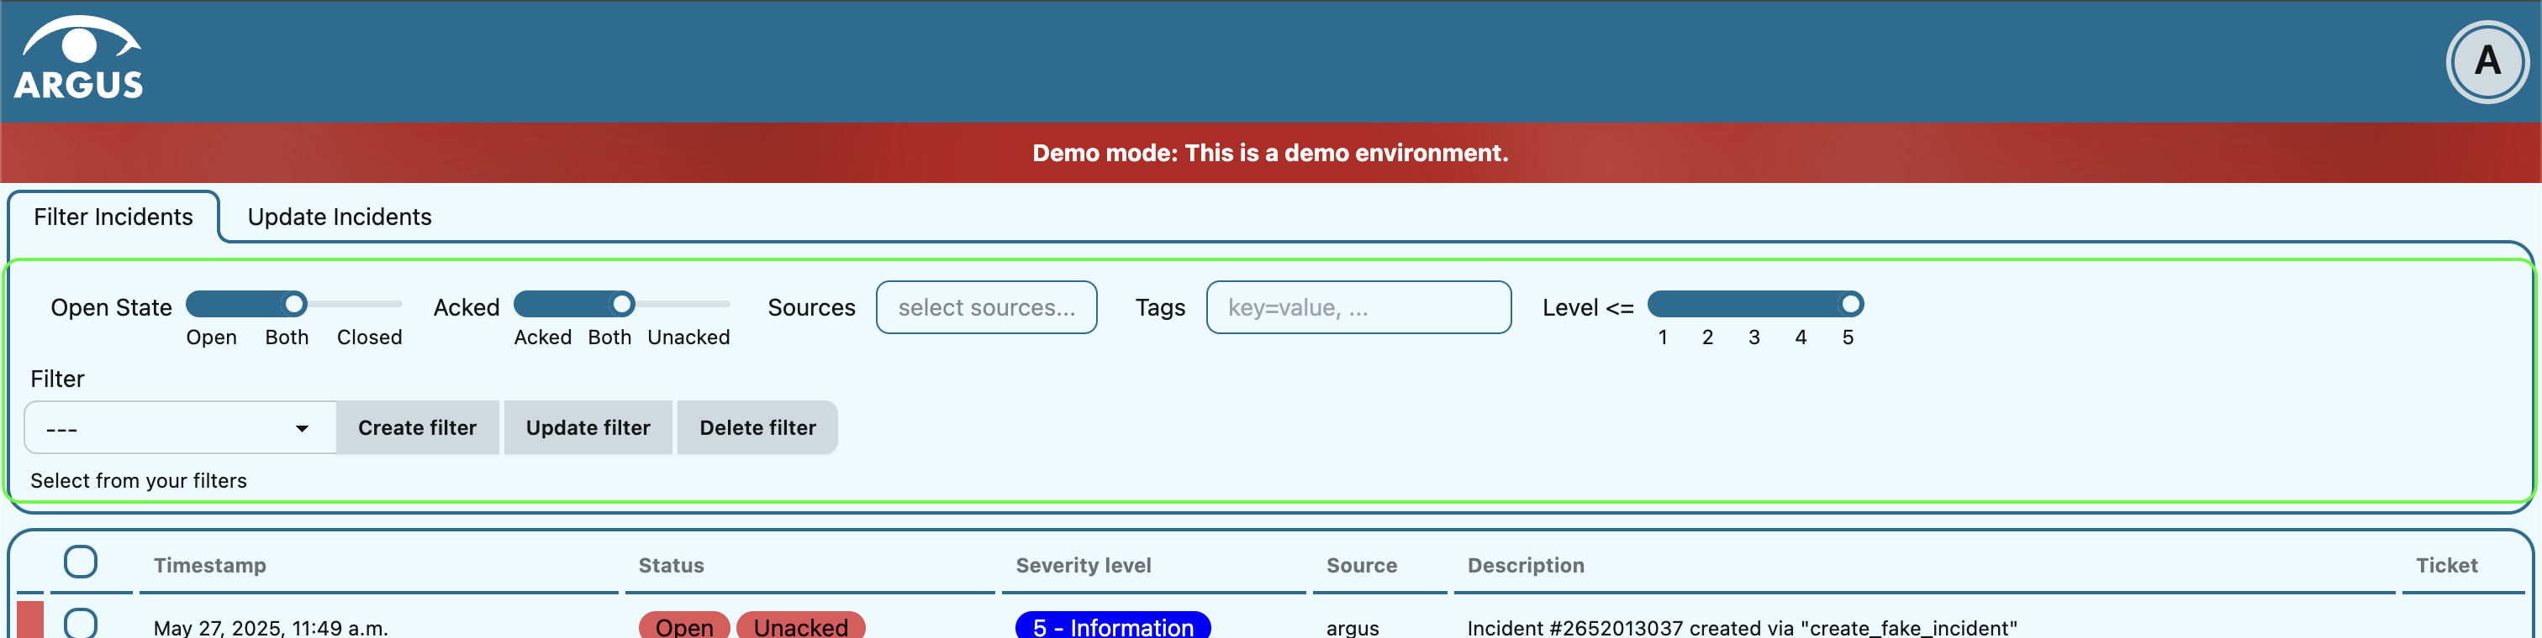Viewport: 2542px width, 638px height.
Task: Click level 3 label under Level slider
Action: (1754, 337)
